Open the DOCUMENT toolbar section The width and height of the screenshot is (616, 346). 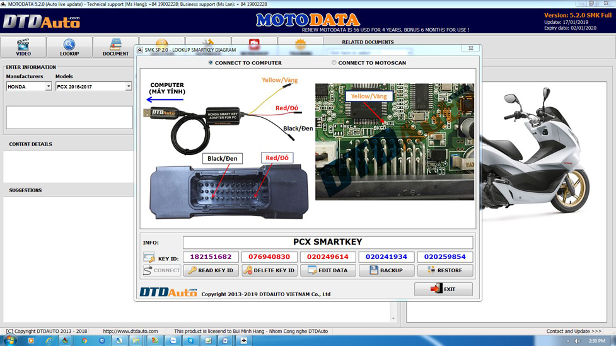115,47
